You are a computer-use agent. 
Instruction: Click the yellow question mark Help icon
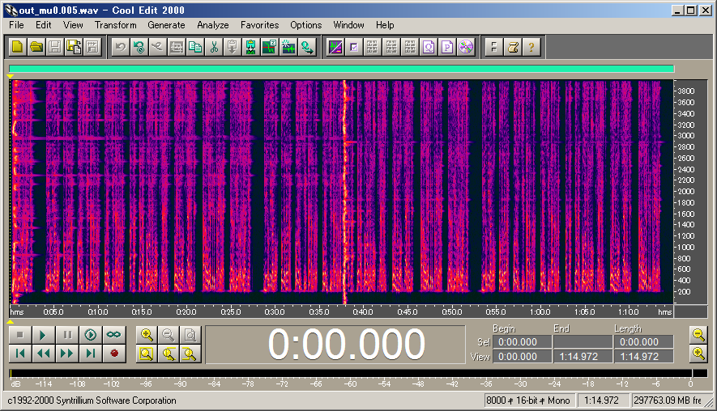tap(531, 47)
